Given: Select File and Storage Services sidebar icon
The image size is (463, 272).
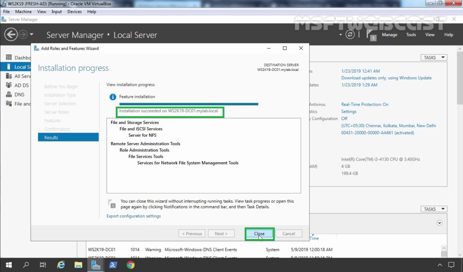Looking at the screenshot, I should (x=9, y=104).
